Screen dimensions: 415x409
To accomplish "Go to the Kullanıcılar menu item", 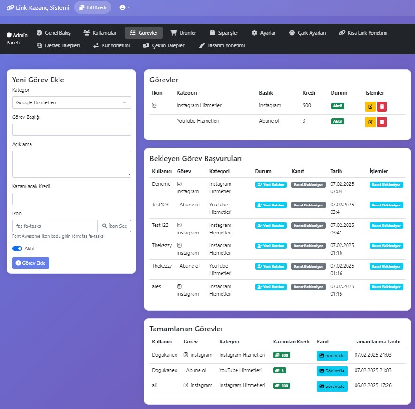I will point(100,33).
